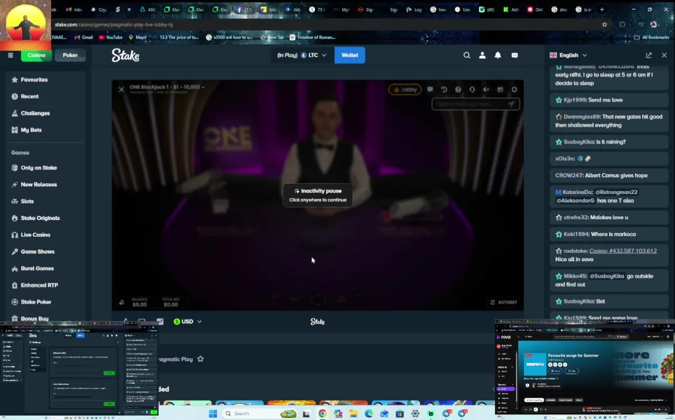Switch to the Poker tab
This screenshot has width=675, height=420.
70,55
